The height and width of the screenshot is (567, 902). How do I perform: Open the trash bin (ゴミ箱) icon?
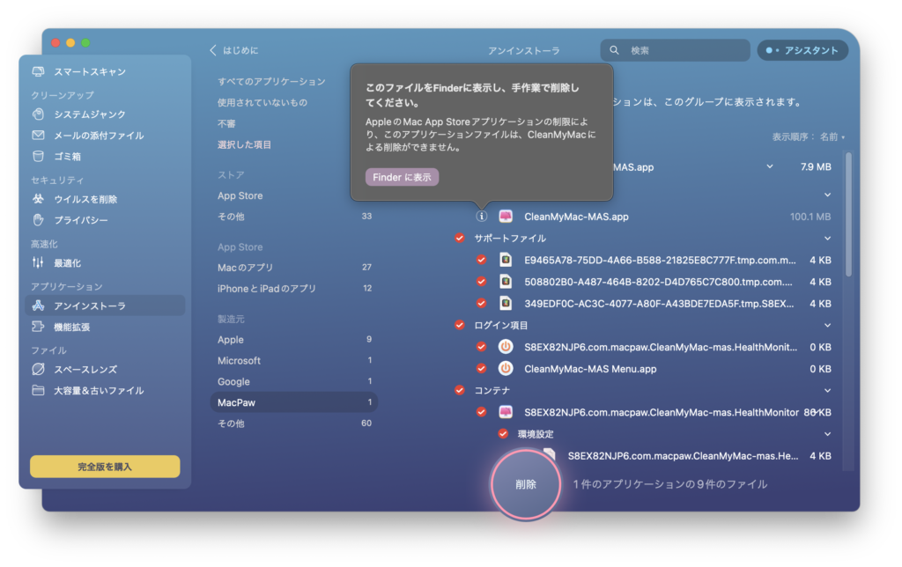coord(39,156)
